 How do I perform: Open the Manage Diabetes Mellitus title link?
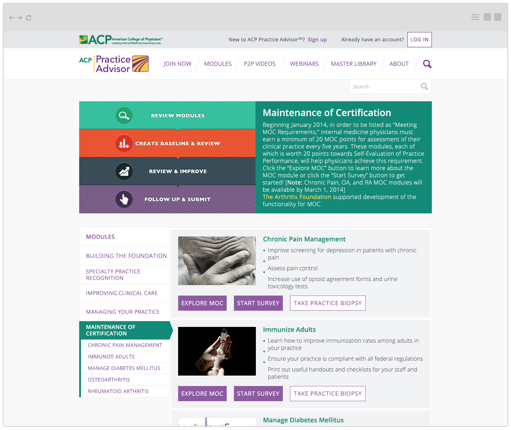pyautogui.click(x=303, y=420)
